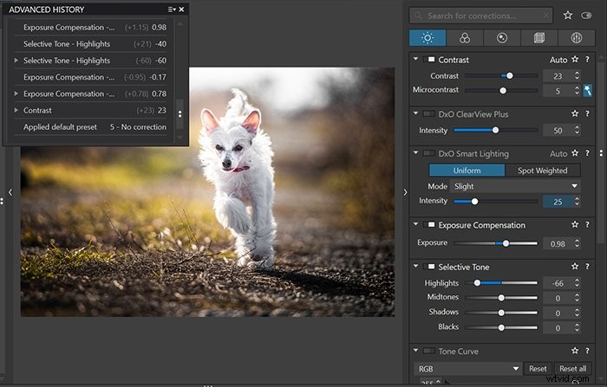Image resolution: width=607 pixels, height=387 pixels.
Task: Toggle the Contrast palette on/off switch
Action: (x=429, y=60)
